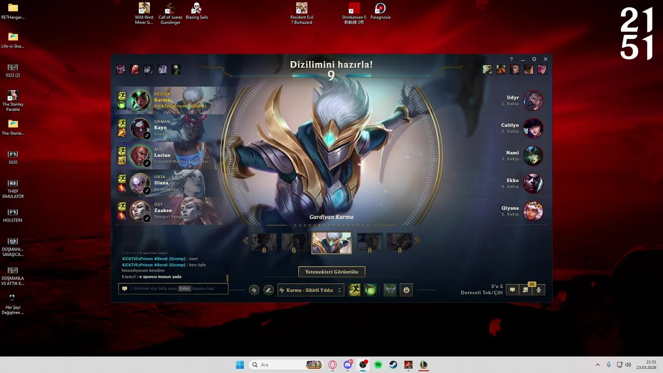This screenshot has height=373, width=663.
Task: Open the ward skin picker
Action: [390, 290]
